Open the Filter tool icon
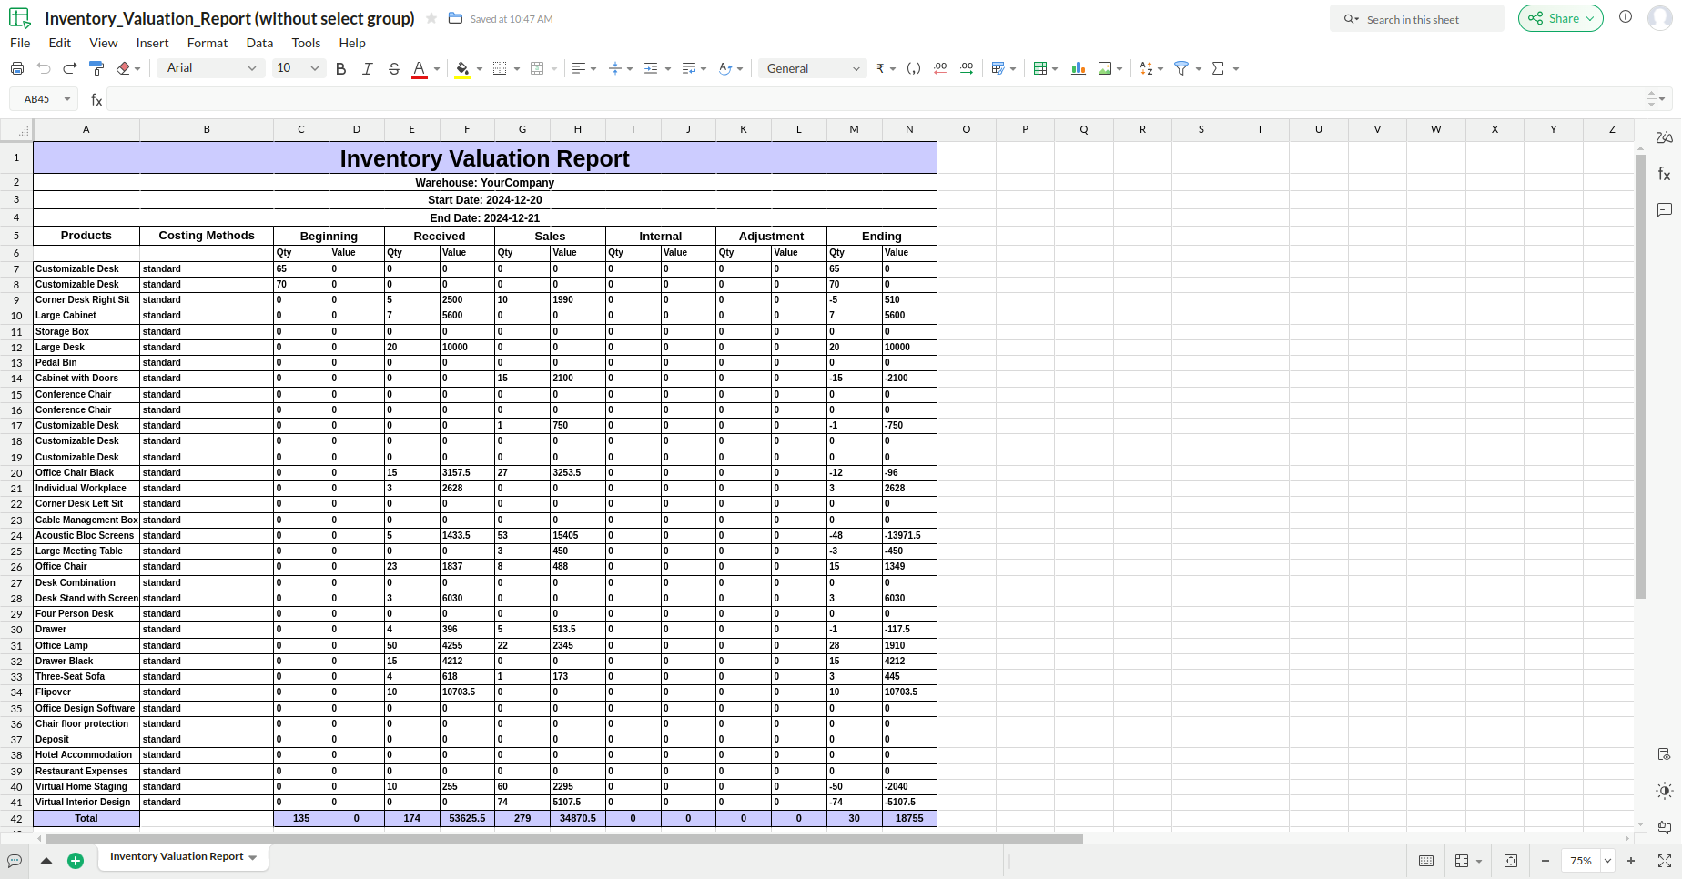The image size is (1682, 879). pos(1181,68)
